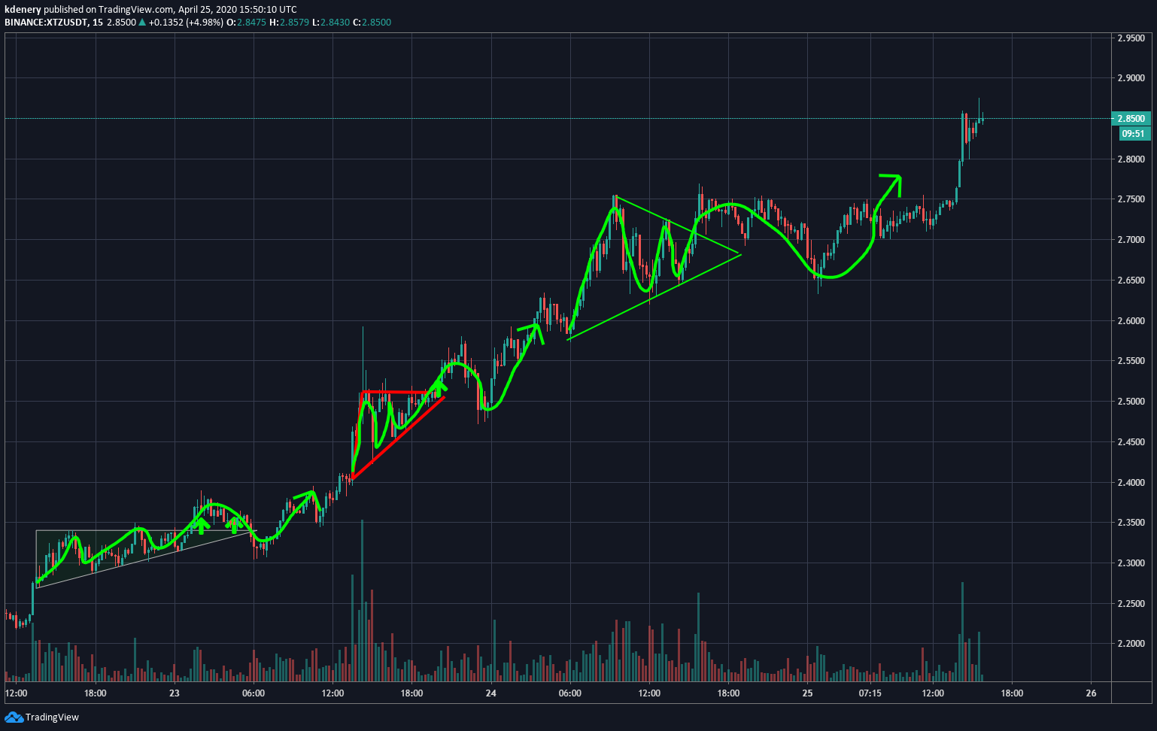Click the date label 23 on time axis

pyautogui.click(x=175, y=693)
